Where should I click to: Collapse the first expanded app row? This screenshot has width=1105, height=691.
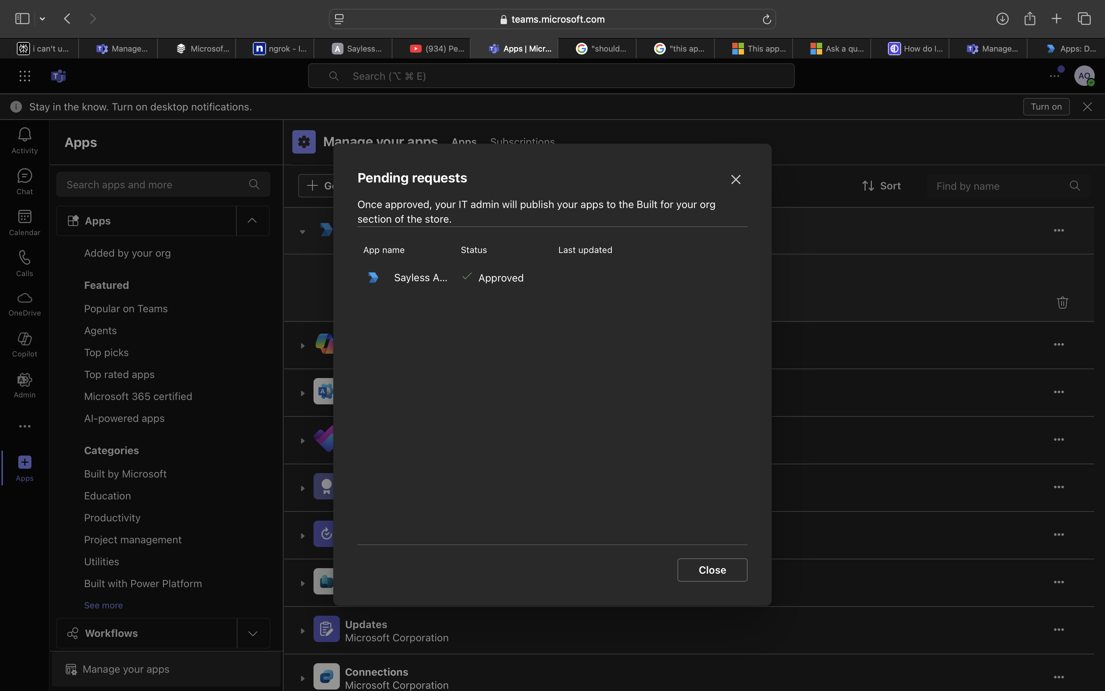[302, 232]
